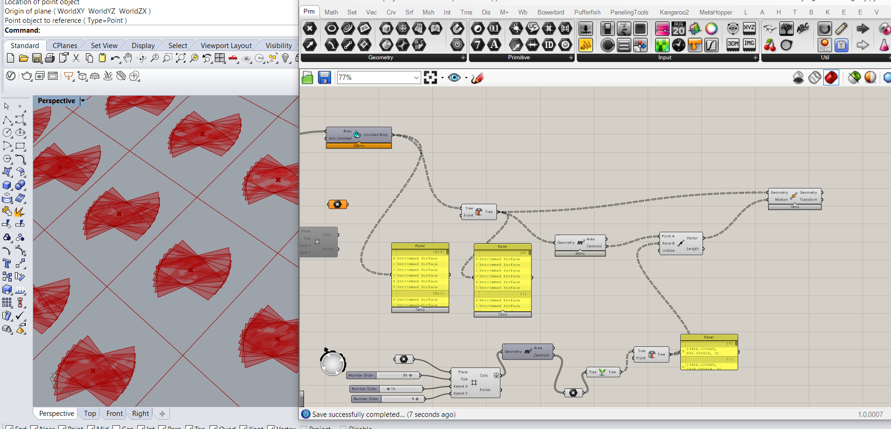Pick the Guid parameter labeled ID
891x429 pixels.
pos(549,45)
